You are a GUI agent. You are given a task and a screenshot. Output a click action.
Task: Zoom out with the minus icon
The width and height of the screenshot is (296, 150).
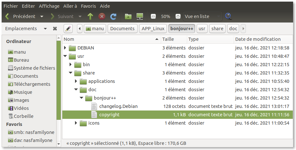(153, 16)
